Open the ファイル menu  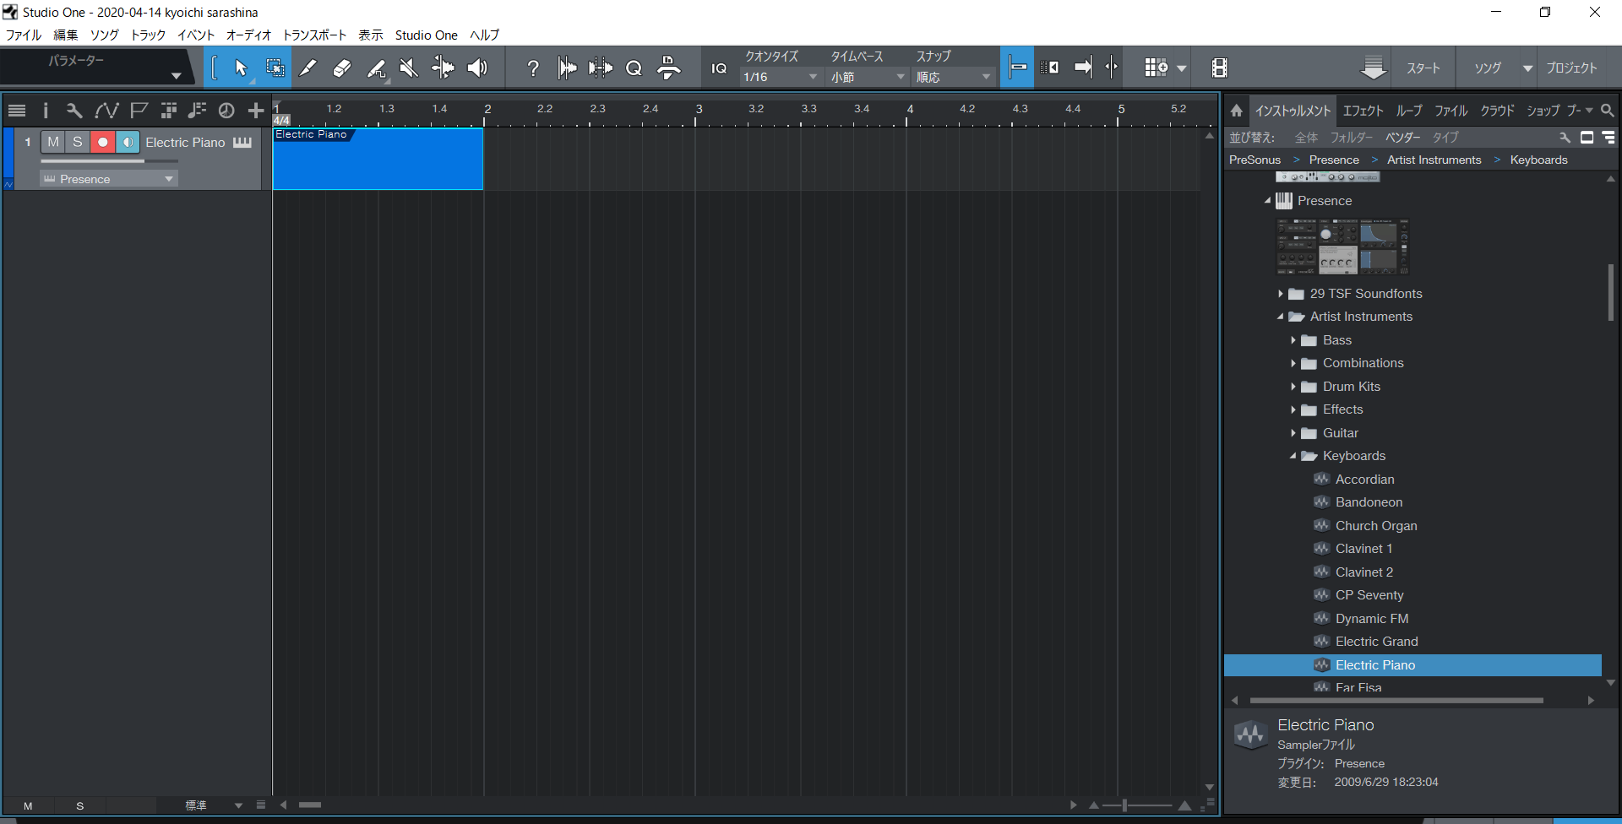tap(24, 35)
